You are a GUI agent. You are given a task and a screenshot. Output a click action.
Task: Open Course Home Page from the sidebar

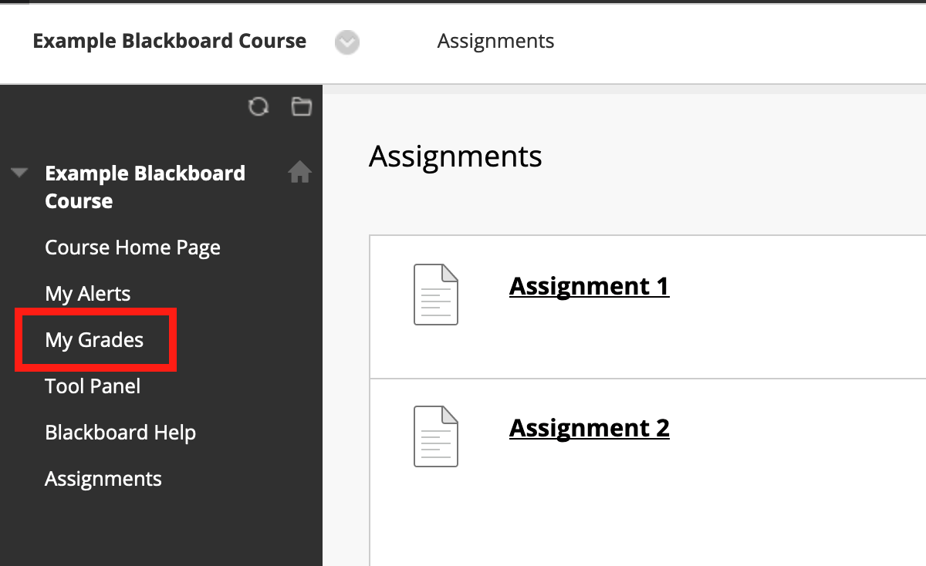(133, 248)
